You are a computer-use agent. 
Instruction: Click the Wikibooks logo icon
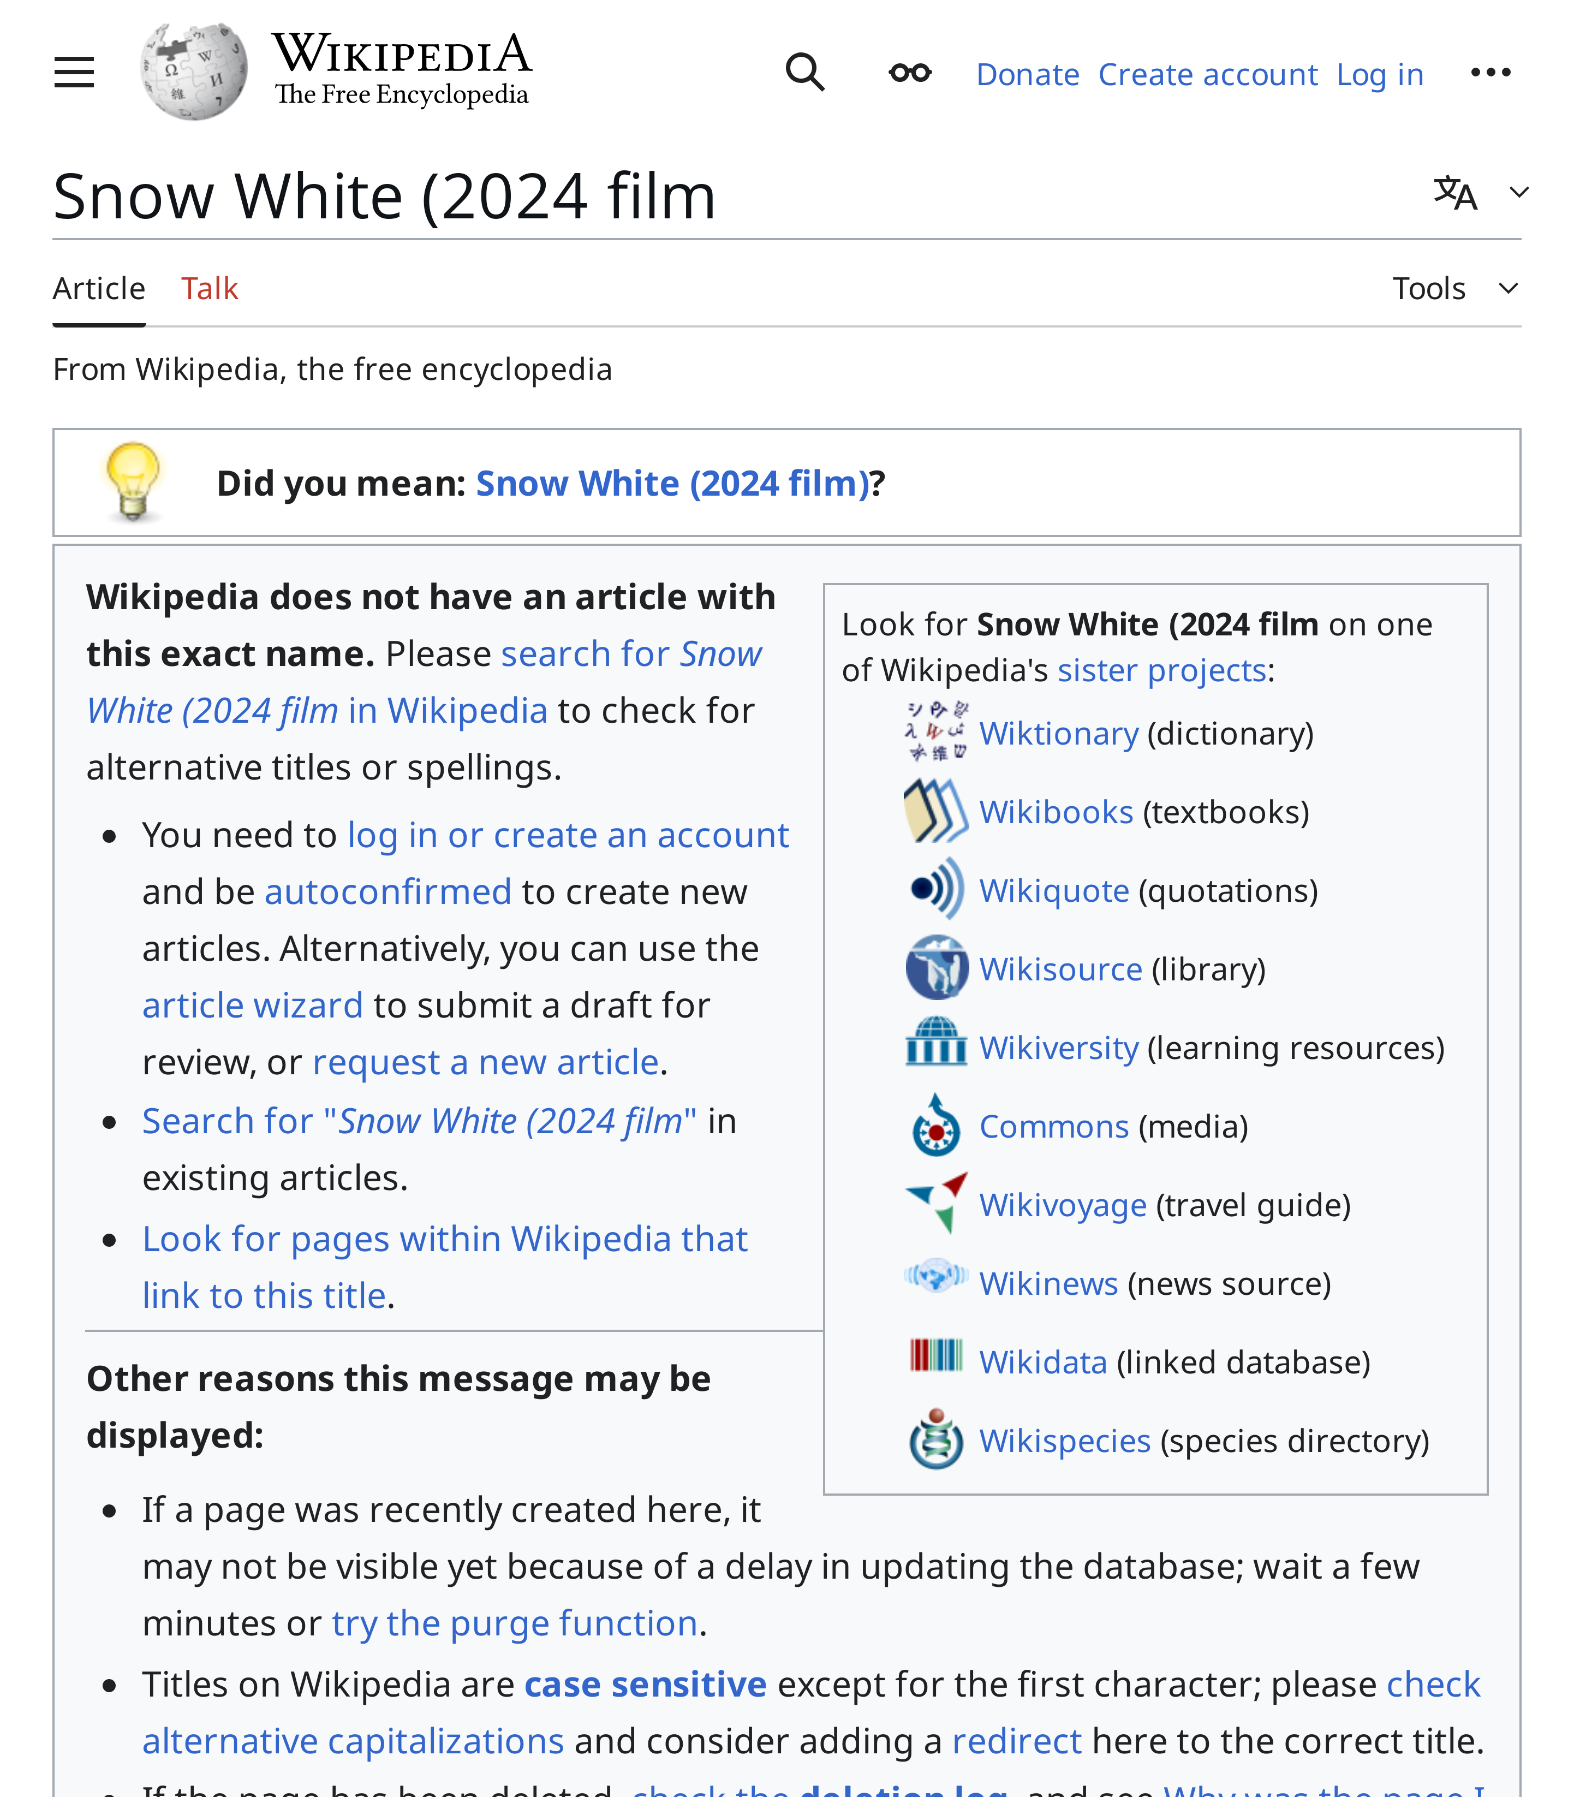click(x=937, y=811)
